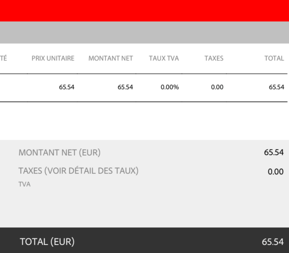Select the TAXES column header
Image resolution: width=289 pixels, height=253 pixels.
(x=214, y=58)
